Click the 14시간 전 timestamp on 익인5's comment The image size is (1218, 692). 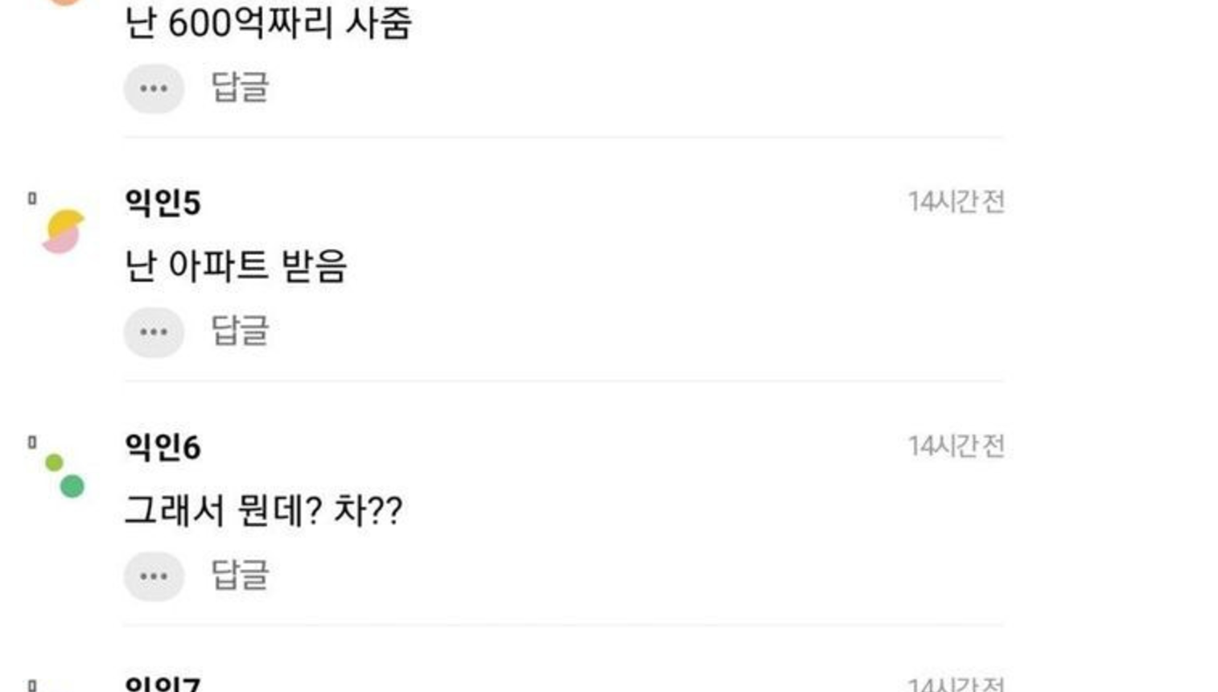coord(957,202)
